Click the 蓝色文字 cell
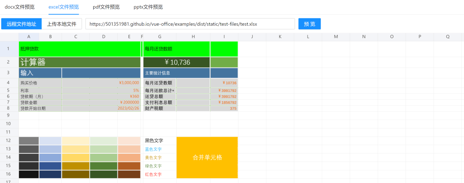Viewport: 464px width, 183px height. coord(160,149)
